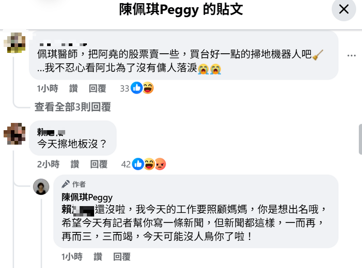Click the comments scrollbar thumb
The width and height of the screenshot is (362, 268).
pos(360,139)
